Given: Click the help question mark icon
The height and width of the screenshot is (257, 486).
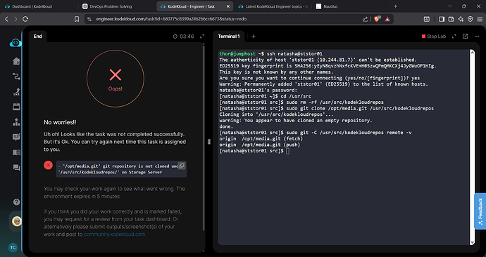Looking at the screenshot, I should coord(16,202).
